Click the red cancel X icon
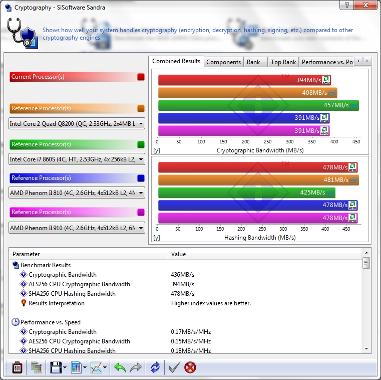381x380 pixels. [190, 367]
